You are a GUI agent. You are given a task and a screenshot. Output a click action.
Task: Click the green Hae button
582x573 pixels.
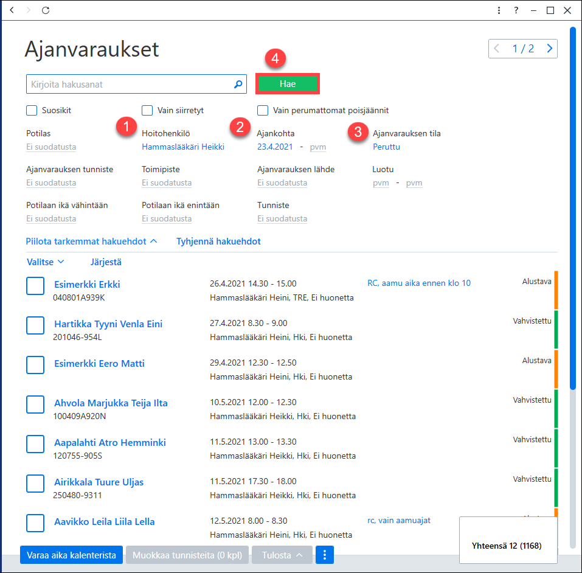[x=287, y=84]
